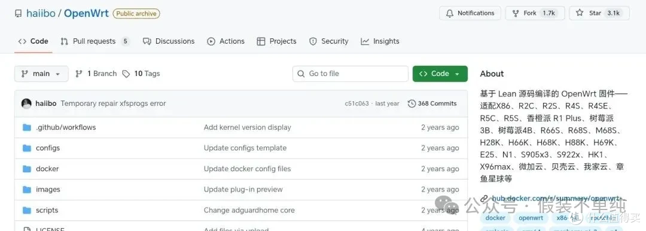Click the commits history clock icon
The width and height of the screenshot is (646, 231).
coord(412,104)
